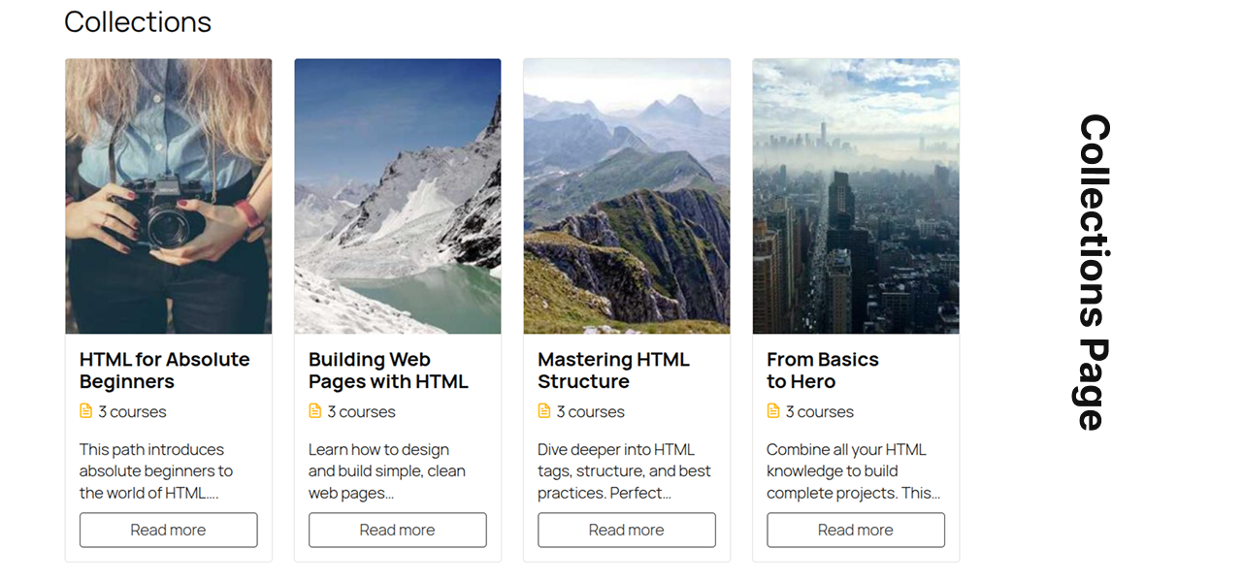Click document icon on Building Web Pages card

[315, 411]
